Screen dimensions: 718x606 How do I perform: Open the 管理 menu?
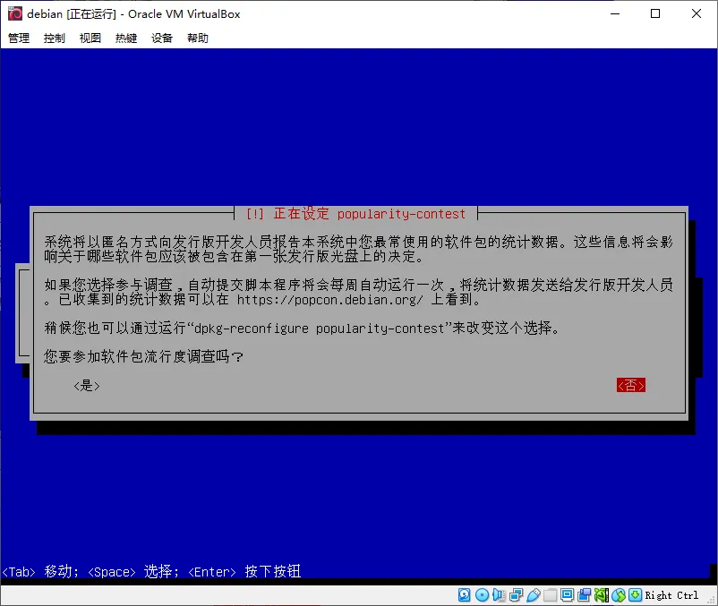(19, 38)
